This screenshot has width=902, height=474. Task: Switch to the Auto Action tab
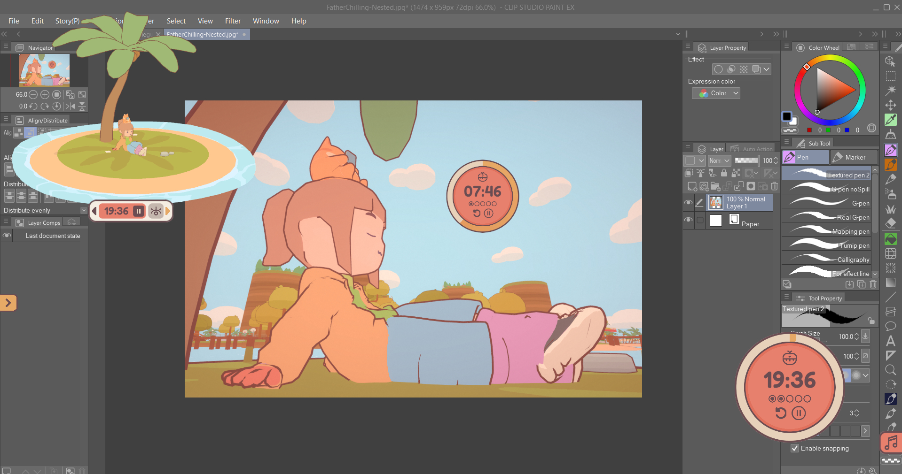click(x=752, y=149)
